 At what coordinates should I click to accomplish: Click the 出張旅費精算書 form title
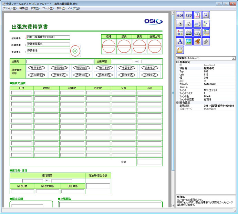(30, 27)
